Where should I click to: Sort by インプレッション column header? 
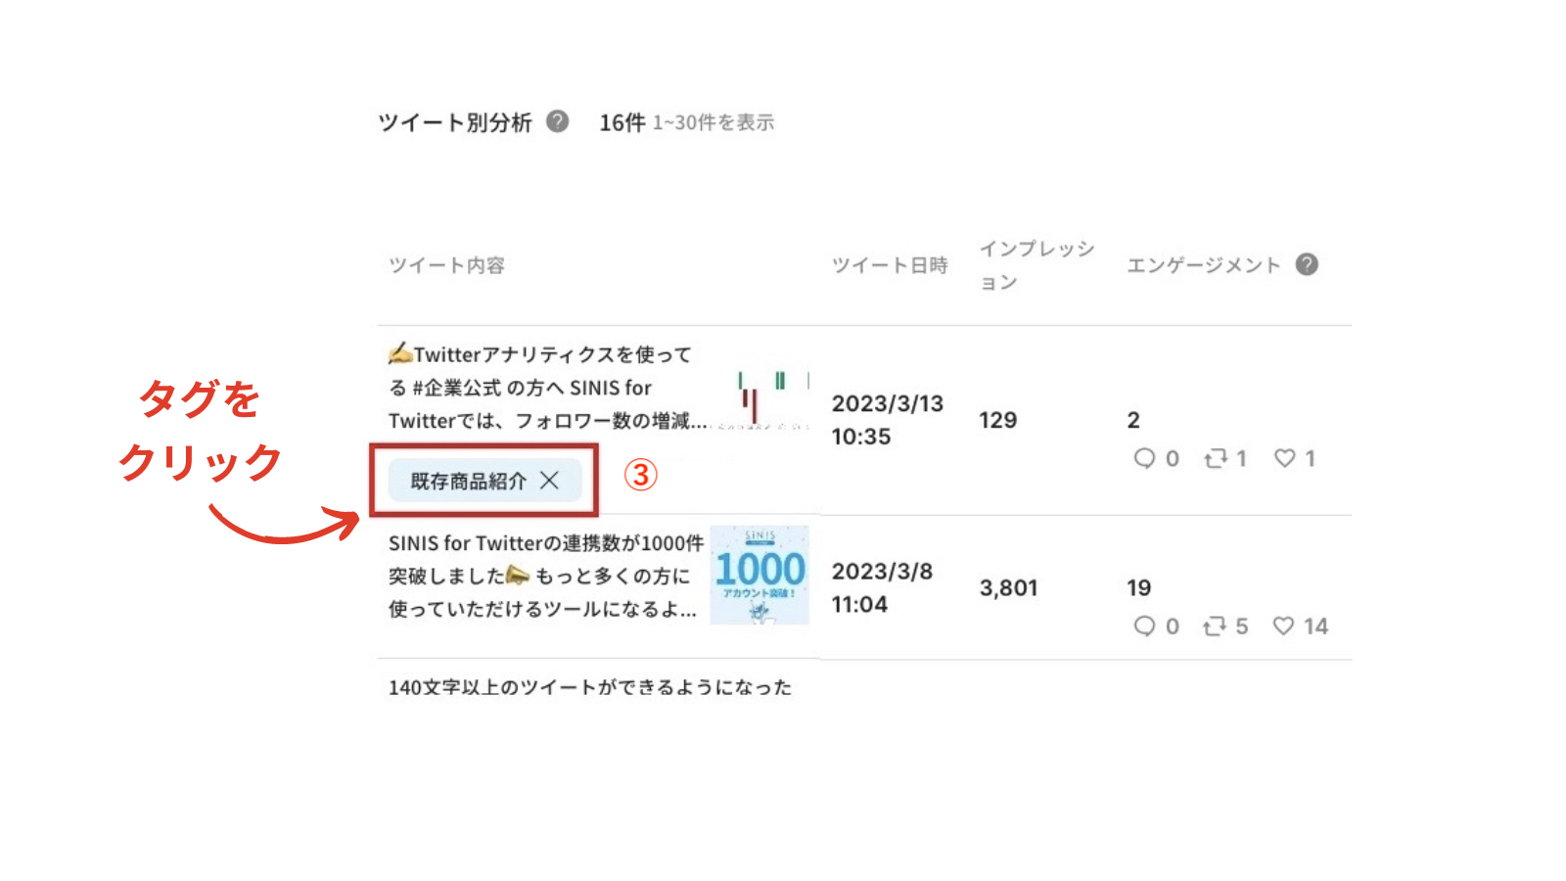point(1036,264)
